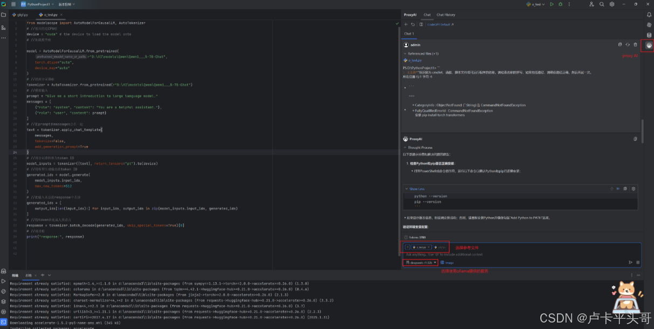
Task: Toggle the split view icon in ProxyAI toolbar
Action: (x=420, y=24)
